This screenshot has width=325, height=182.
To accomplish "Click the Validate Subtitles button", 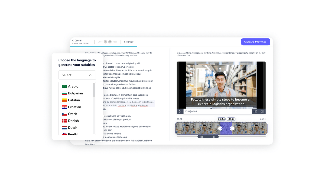I will click(x=255, y=42).
